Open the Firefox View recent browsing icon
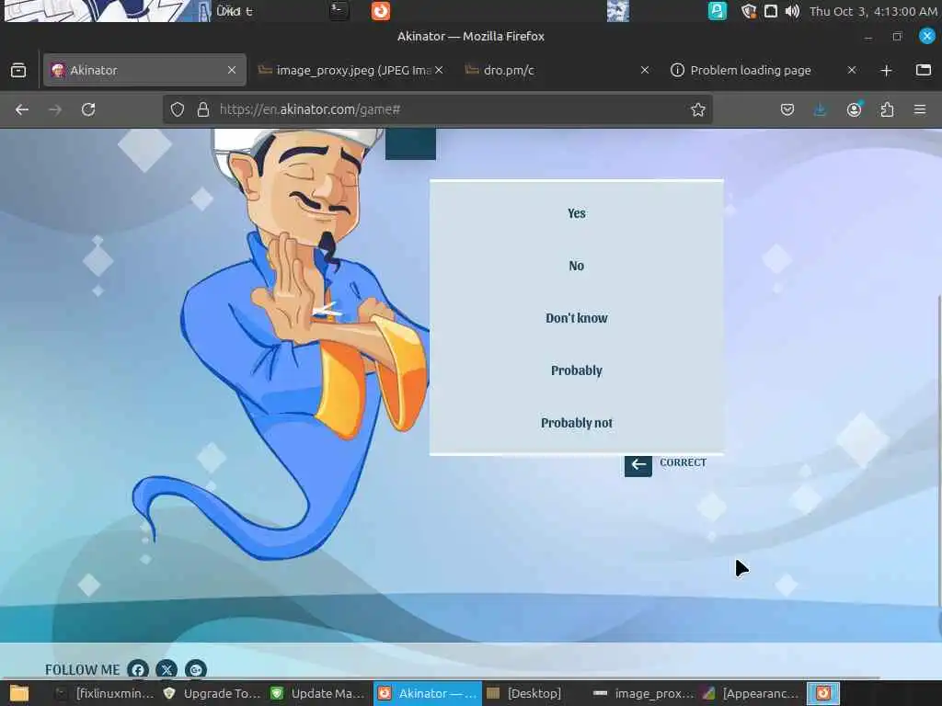This screenshot has width=942, height=706. pyautogui.click(x=18, y=70)
